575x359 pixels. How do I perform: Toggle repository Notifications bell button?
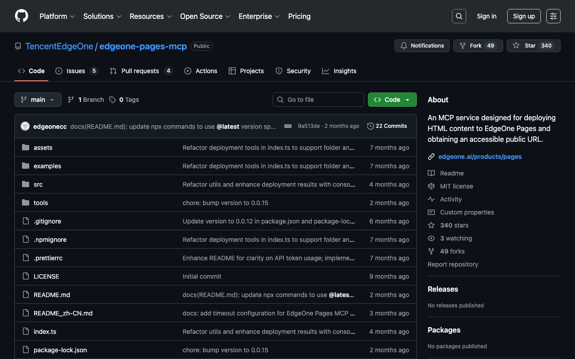tap(422, 46)
